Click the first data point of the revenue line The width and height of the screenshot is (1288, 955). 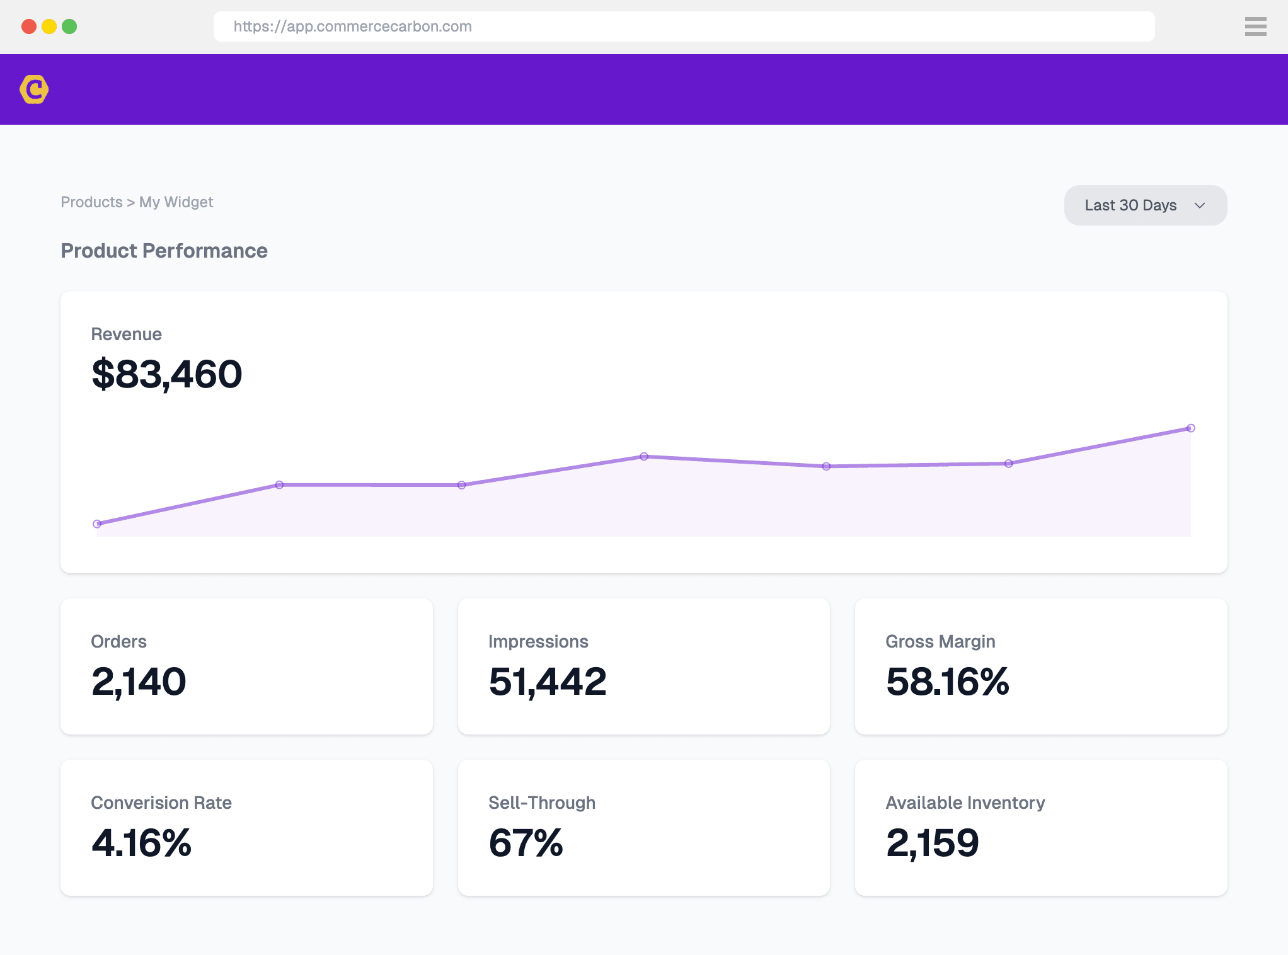coord(97,523)
